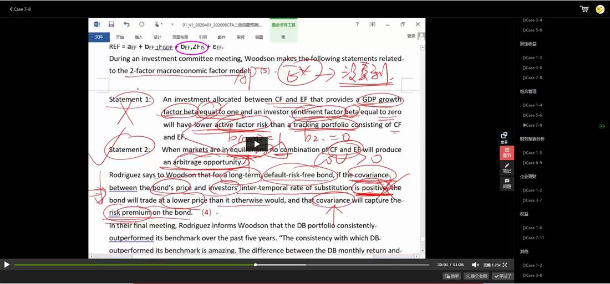Open the 笔记 notes tool
This screenshot has height=284, width=610.
coord(506,168)
